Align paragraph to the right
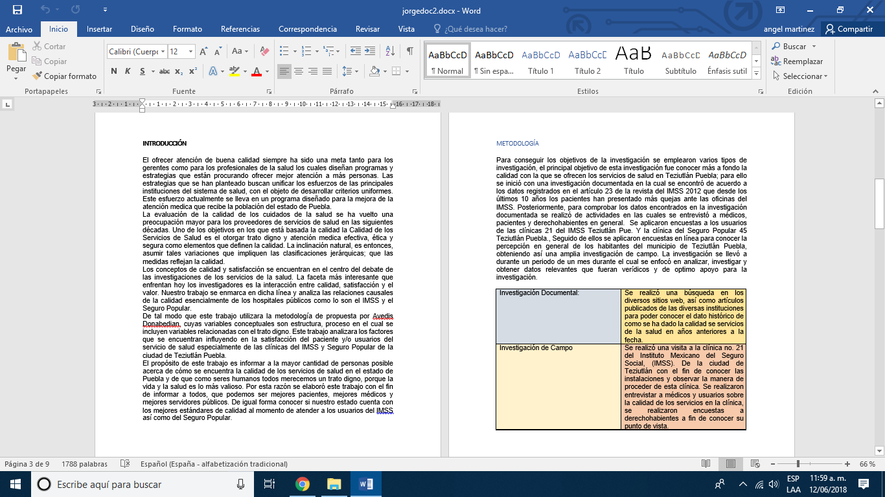 pyautogui.click(x=313, y=71)
